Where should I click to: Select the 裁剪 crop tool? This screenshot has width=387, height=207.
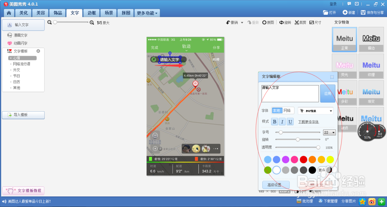pos(300,22)
